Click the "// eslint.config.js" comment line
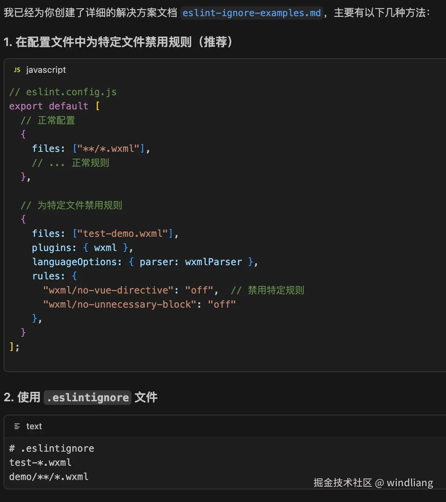Image resolution: width=446 pixels, height=502 pixels. point(63,92)
